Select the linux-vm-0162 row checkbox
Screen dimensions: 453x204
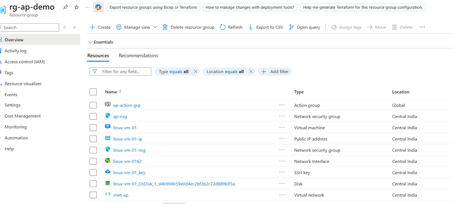point(93,161)
